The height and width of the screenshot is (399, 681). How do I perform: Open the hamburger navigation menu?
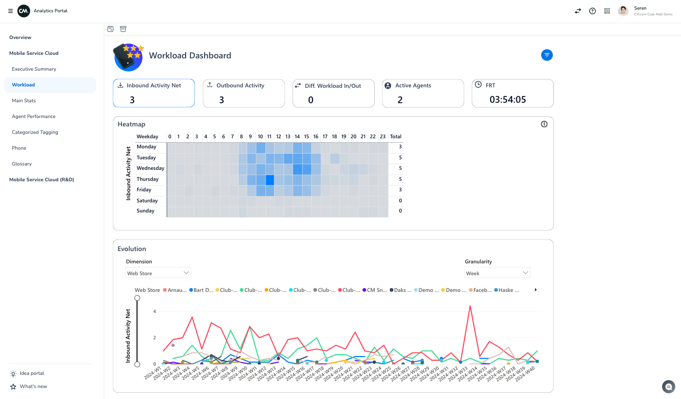coord(11,11)
